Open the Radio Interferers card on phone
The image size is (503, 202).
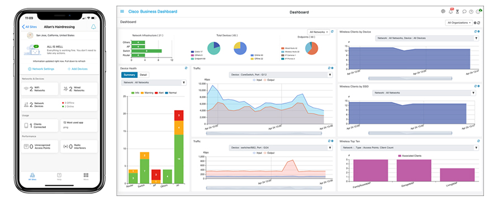(79, 146)
